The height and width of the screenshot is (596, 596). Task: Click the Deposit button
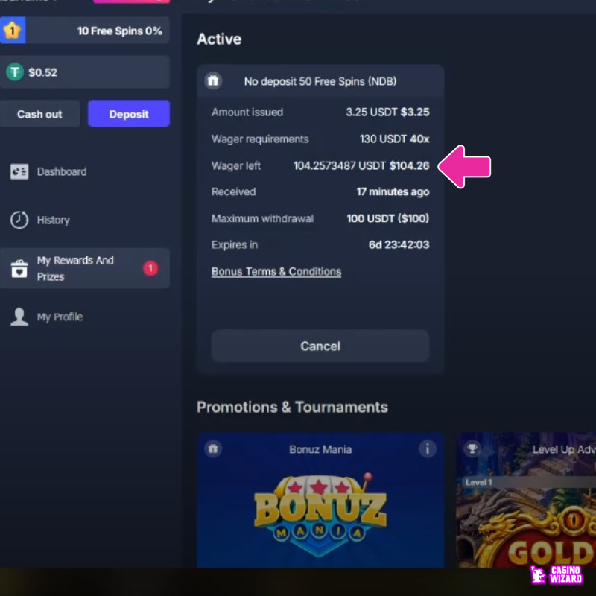[x=129, y=114]
